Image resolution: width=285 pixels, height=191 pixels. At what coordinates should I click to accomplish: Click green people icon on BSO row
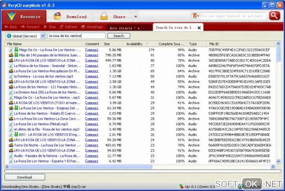[16, 135]
